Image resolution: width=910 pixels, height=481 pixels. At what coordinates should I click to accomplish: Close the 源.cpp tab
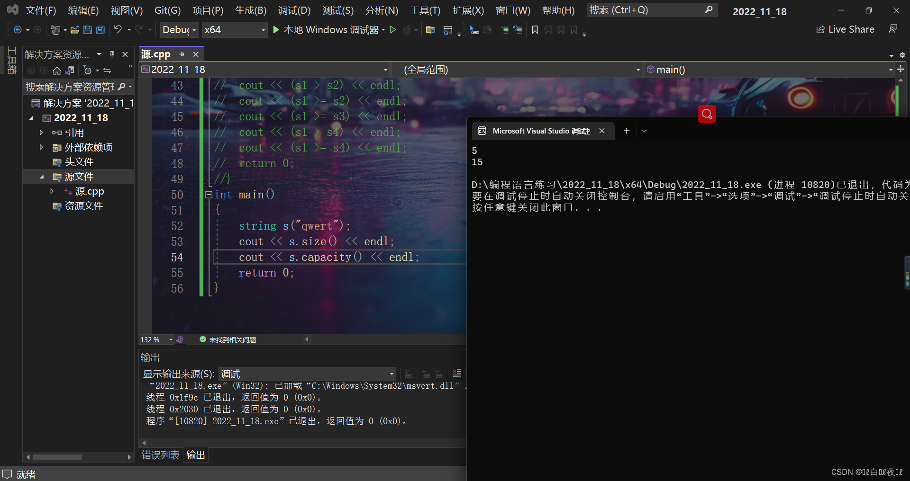(196, 54)
